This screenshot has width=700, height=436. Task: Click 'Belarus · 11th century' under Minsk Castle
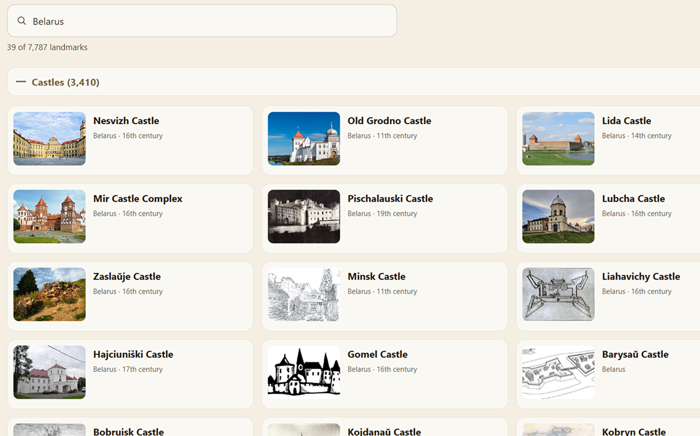click(382, 291)
